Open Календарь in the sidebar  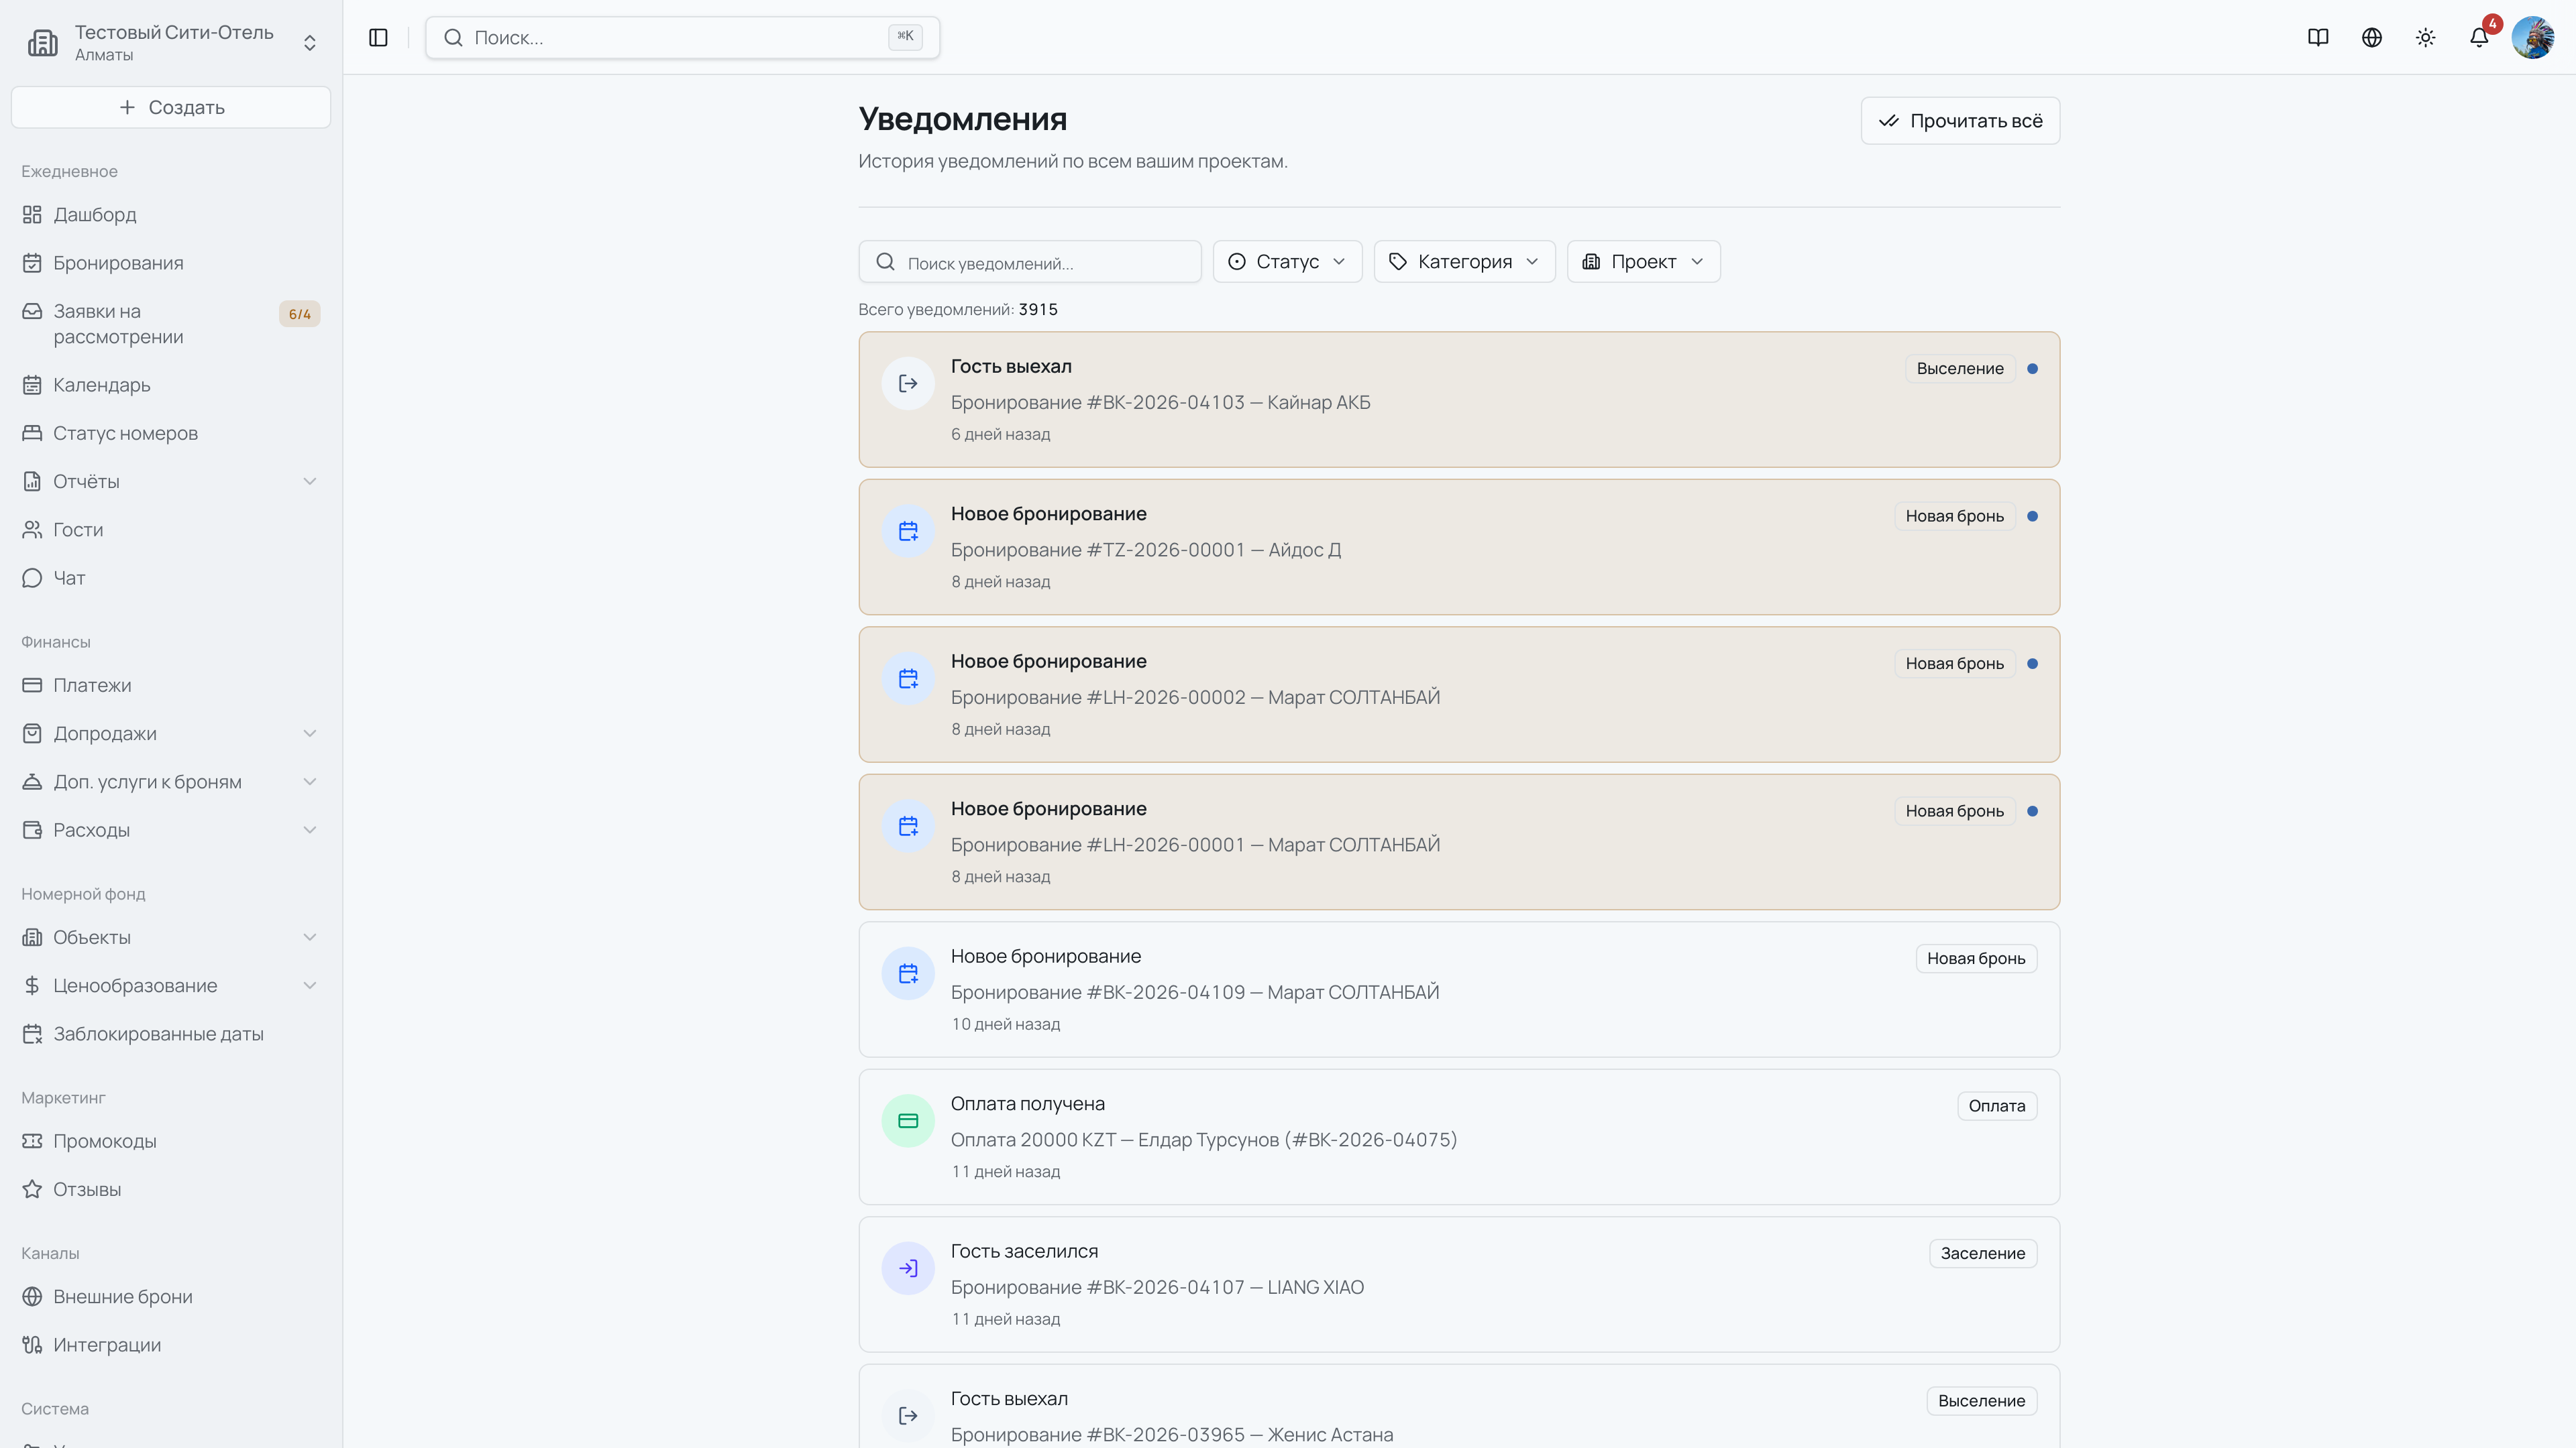pyautogui.click(x=171, y=385)
